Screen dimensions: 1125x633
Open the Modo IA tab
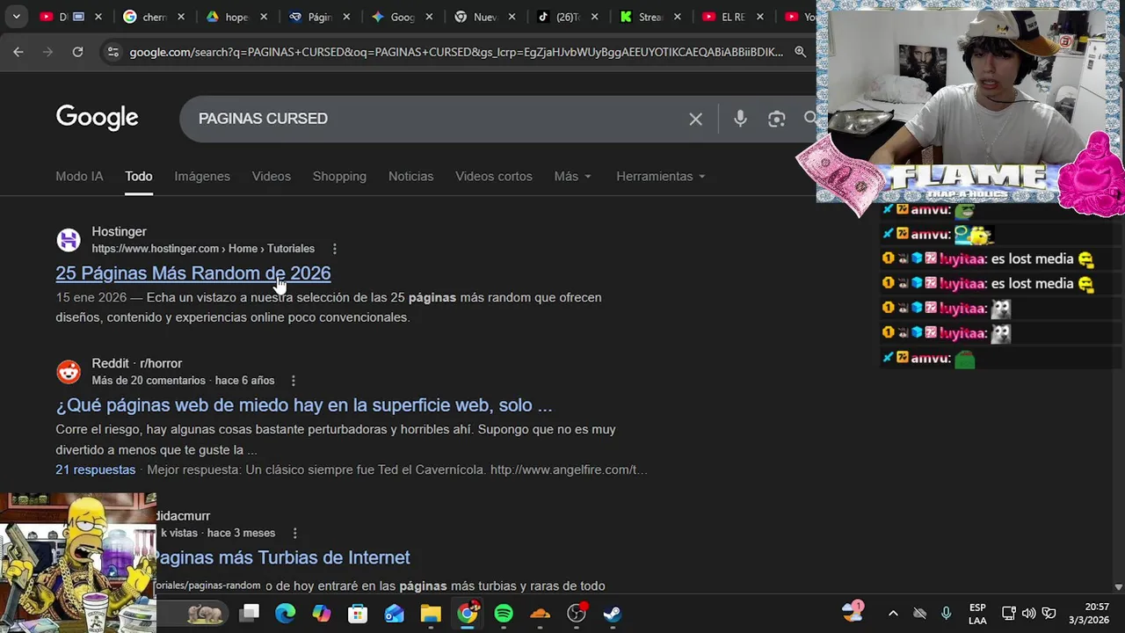pos(79,176)
